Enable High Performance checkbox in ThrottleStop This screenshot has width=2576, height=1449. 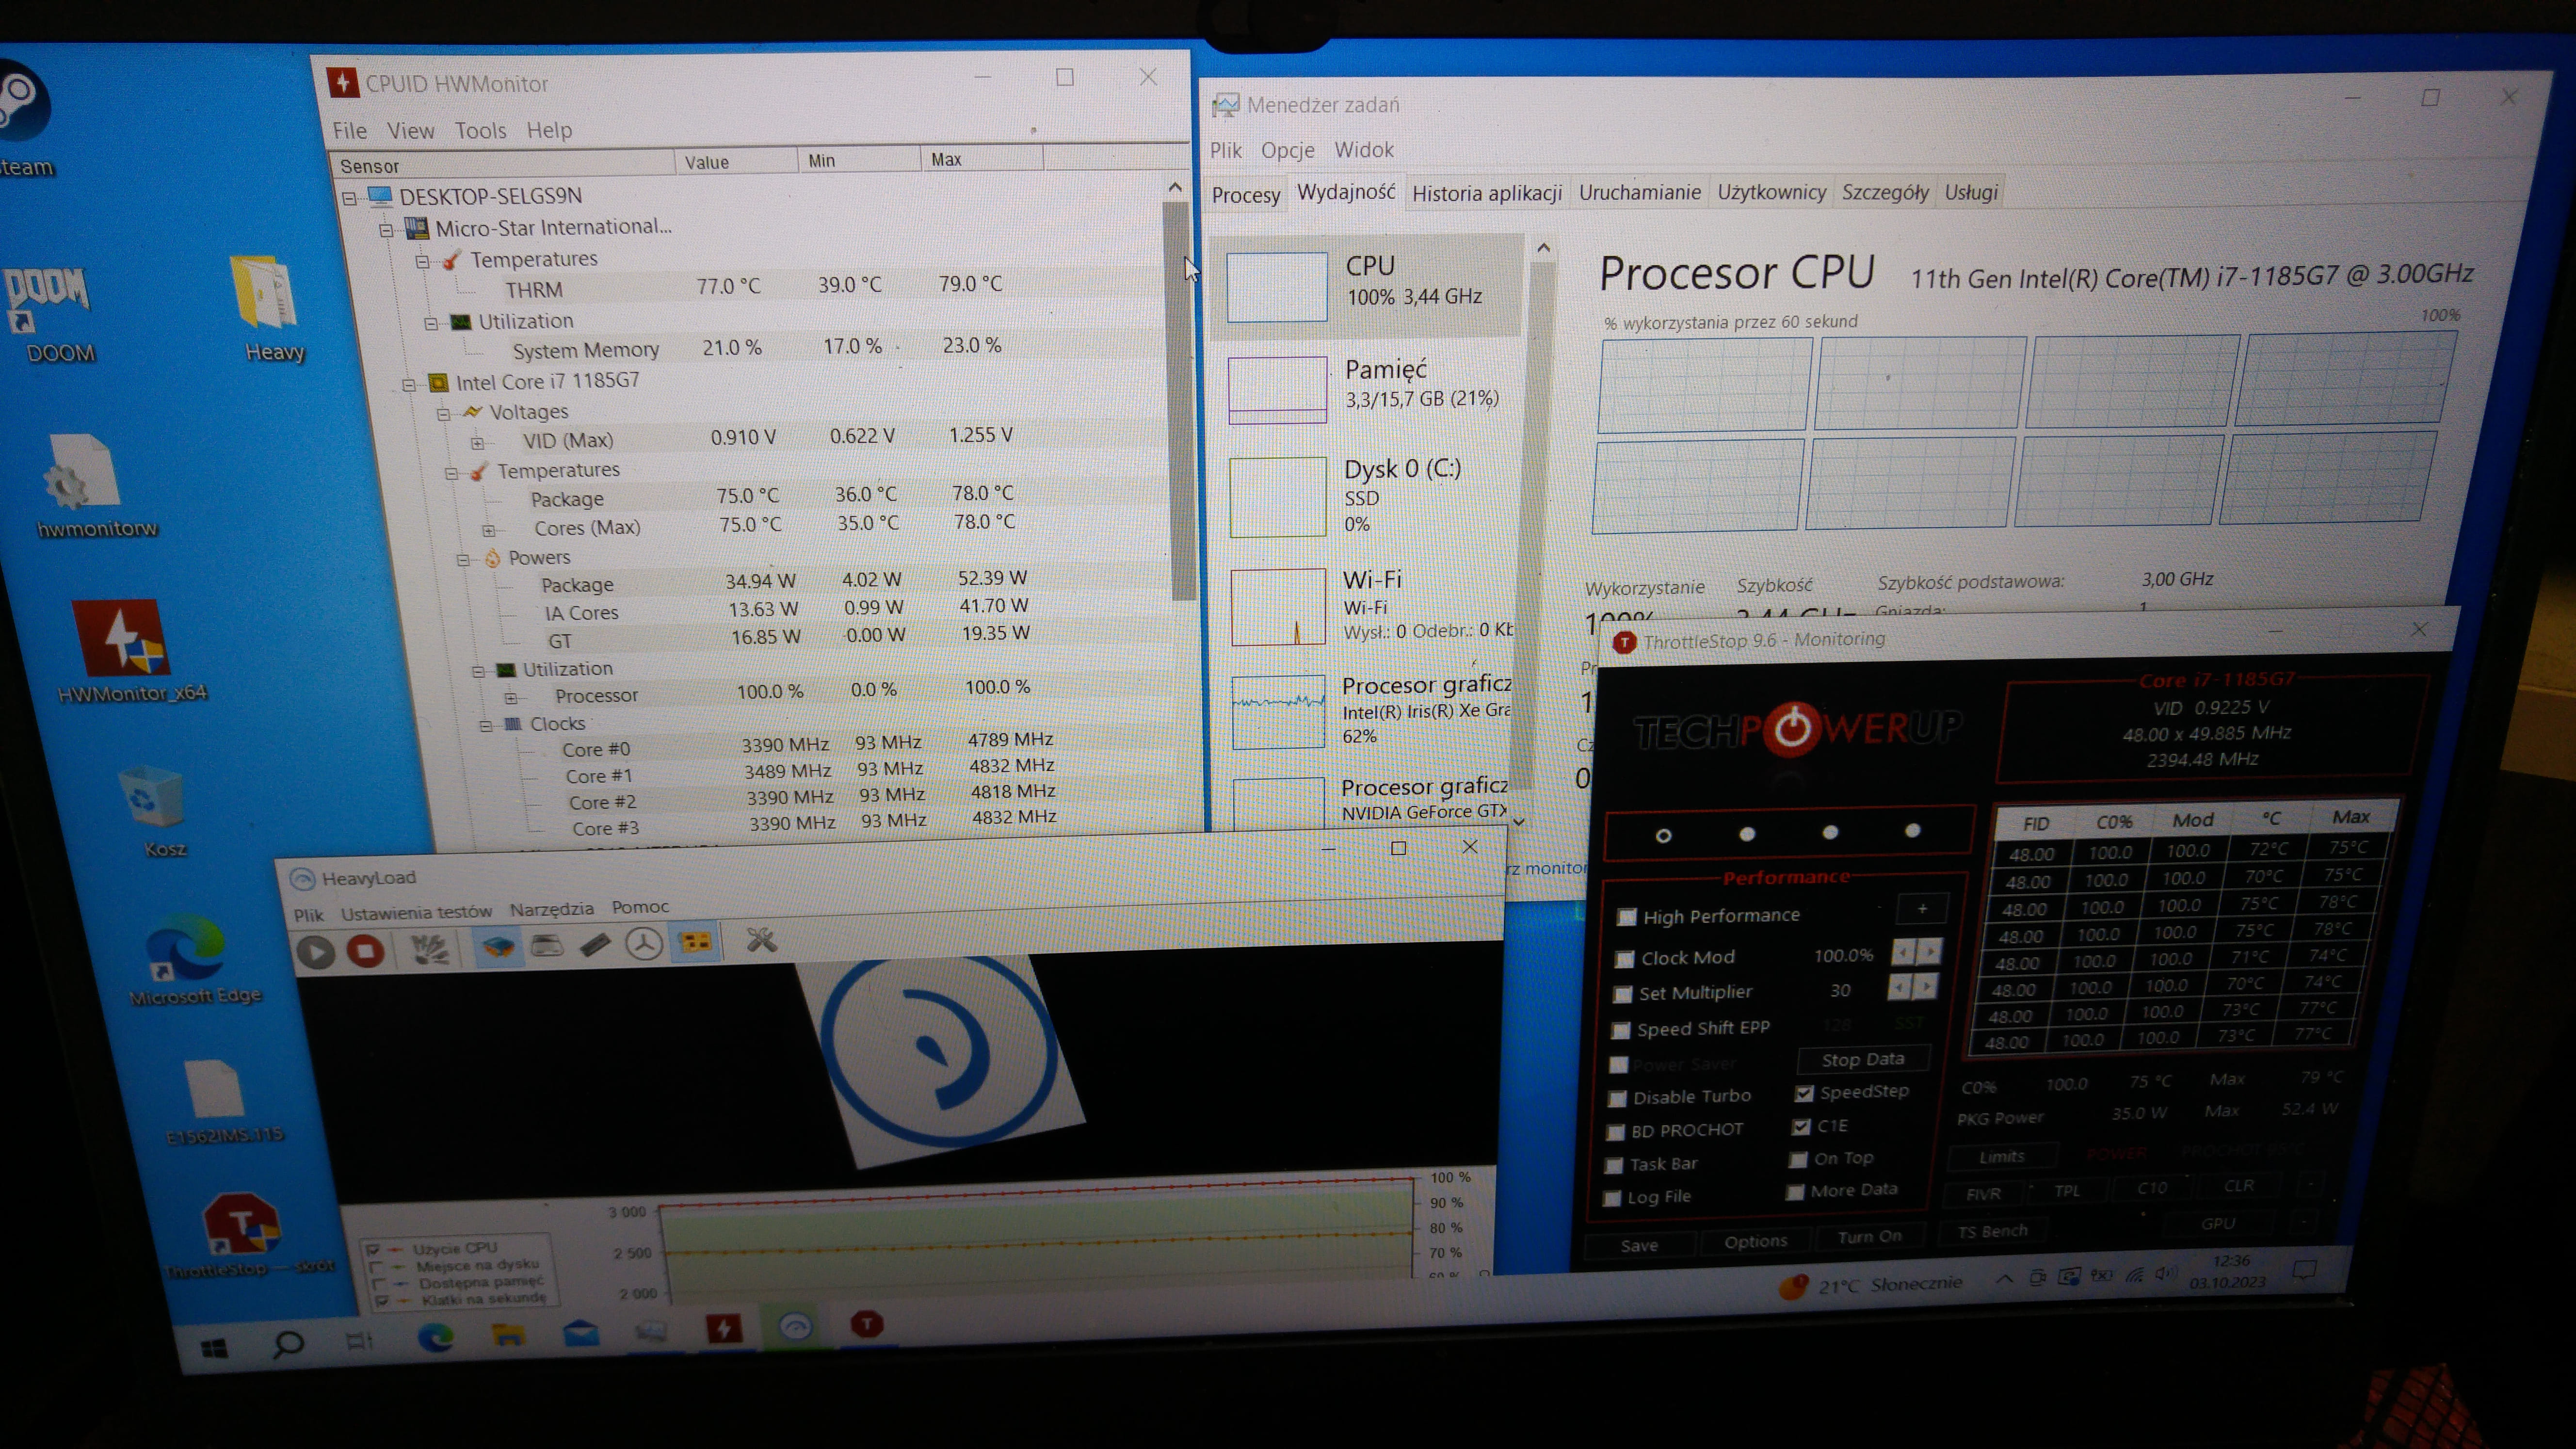pyautogui.click(x=1627, y=917)
